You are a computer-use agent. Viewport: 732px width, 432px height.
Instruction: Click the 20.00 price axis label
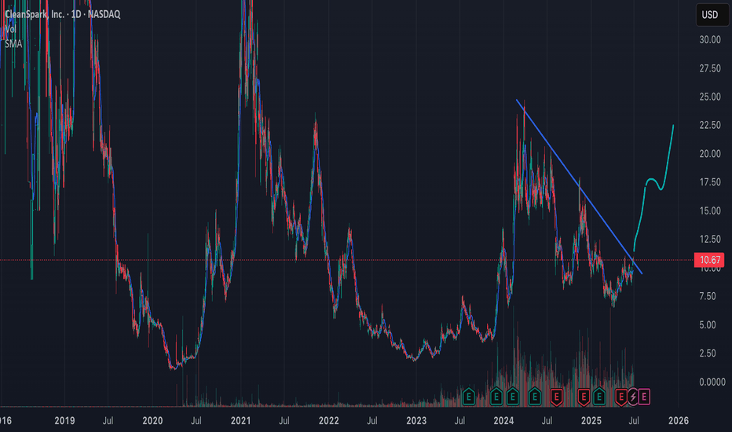(x=709, y=154)
